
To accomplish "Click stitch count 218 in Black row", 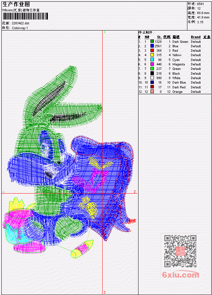I will point(159,74).
